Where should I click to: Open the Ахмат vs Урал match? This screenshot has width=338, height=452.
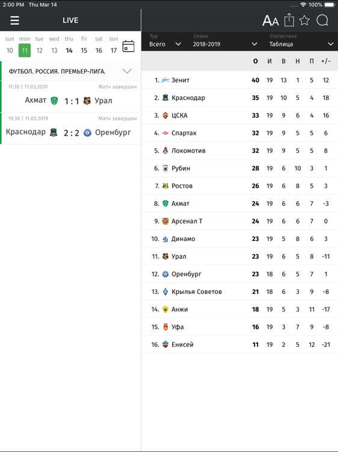click(x=71, y=96)
